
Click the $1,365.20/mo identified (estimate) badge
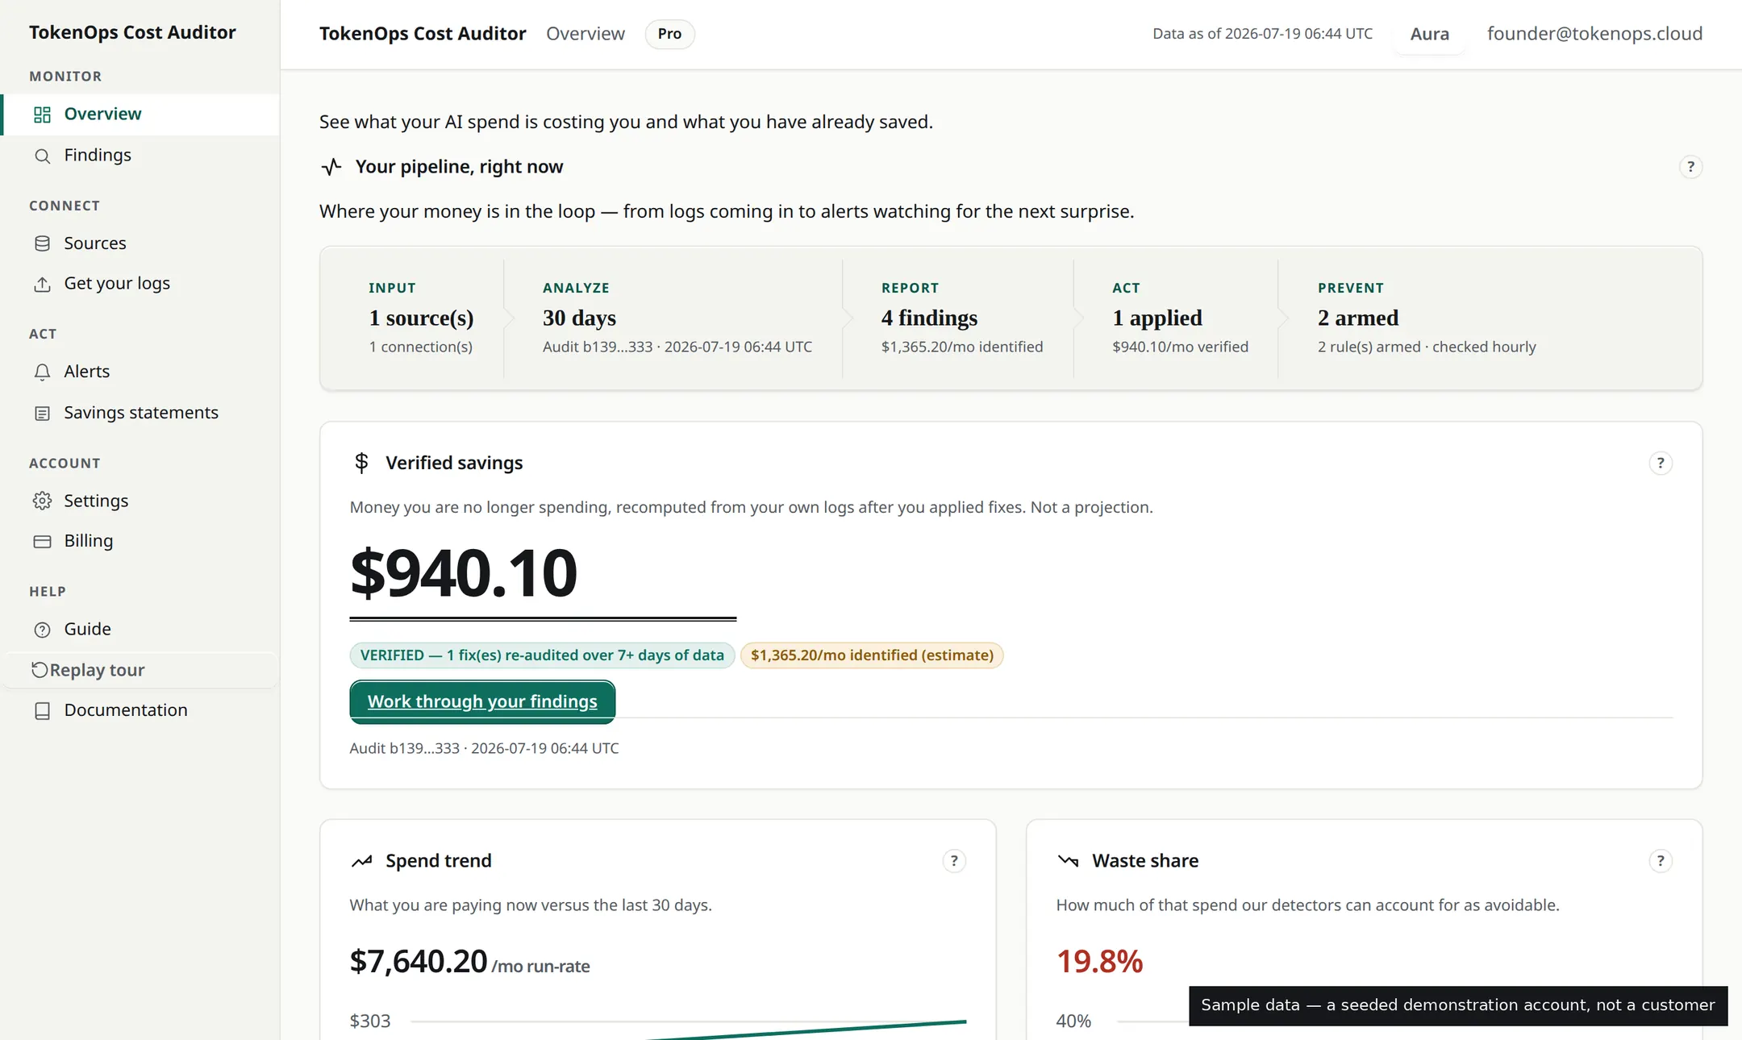click(872, 655)
